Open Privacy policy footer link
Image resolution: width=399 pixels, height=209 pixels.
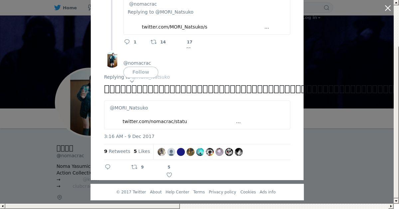222,192
